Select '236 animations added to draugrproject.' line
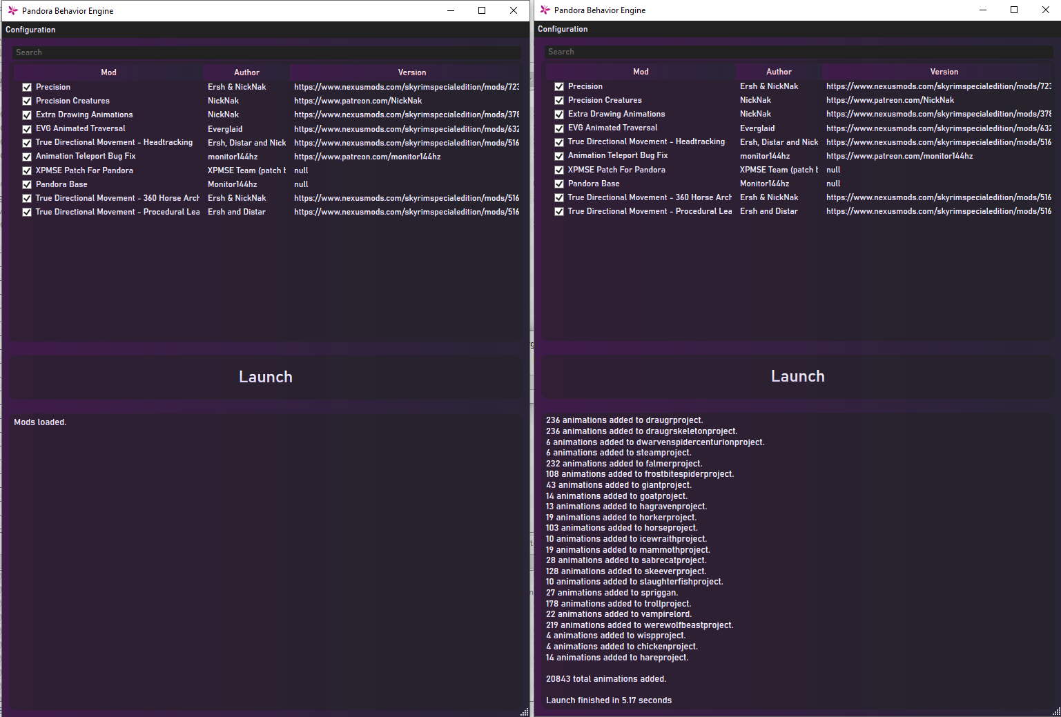 [625, 420]
